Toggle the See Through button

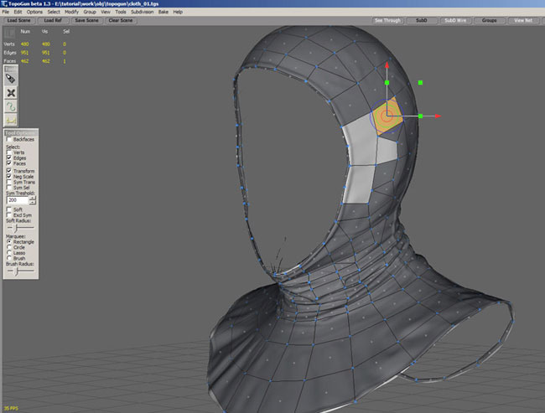[x=387, y=20]
